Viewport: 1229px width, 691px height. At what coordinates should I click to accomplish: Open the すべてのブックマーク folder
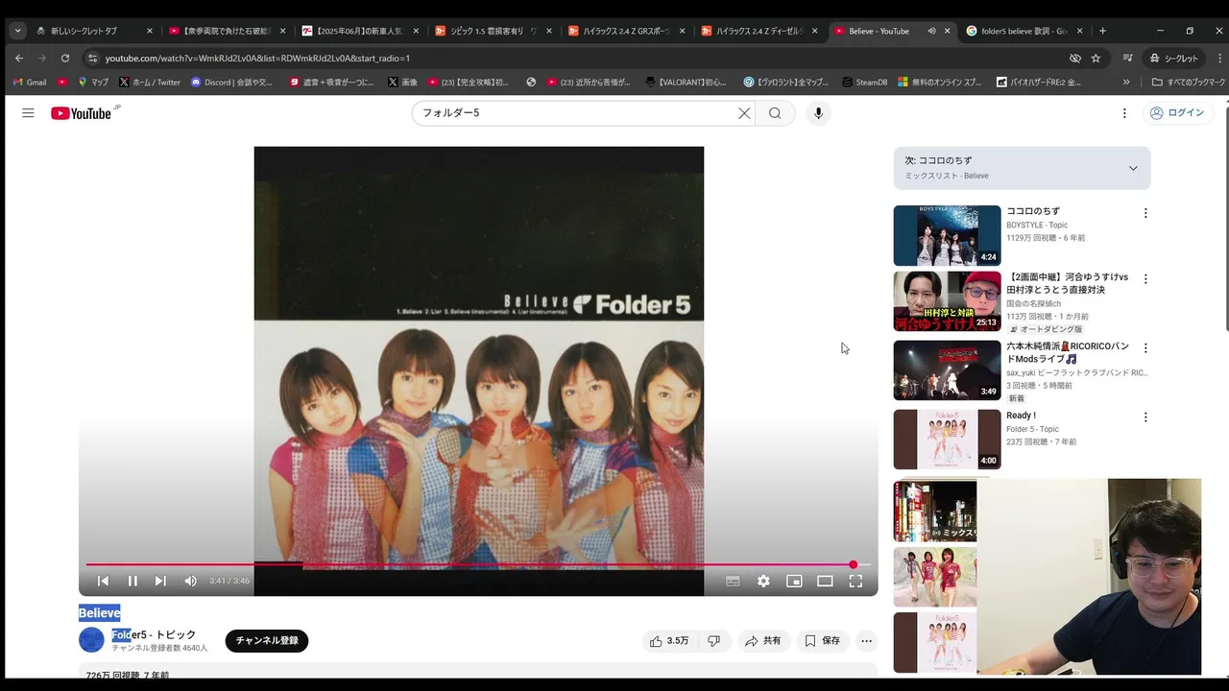pyautogui.click(x=1188, y=83)
